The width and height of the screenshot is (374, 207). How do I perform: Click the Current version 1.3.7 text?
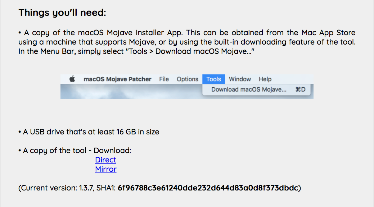pyautogui.click(x=58, y=188)
